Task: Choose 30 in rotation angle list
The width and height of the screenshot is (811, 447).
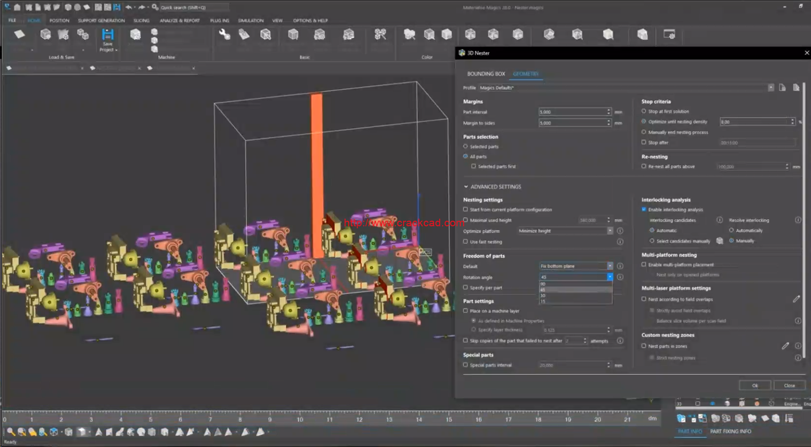Action: point(575,295)
